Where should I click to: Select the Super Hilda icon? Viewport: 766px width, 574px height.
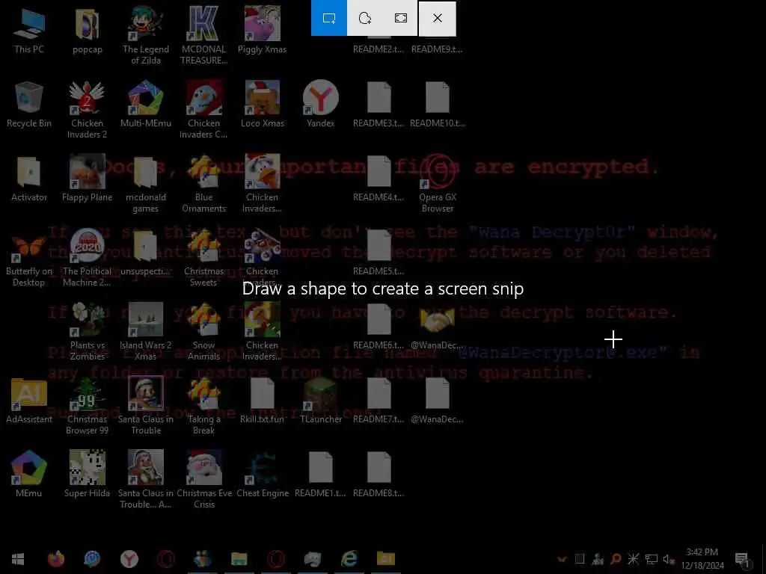[87, 475]
